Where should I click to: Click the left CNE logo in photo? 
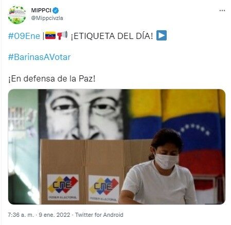(63, 187)
